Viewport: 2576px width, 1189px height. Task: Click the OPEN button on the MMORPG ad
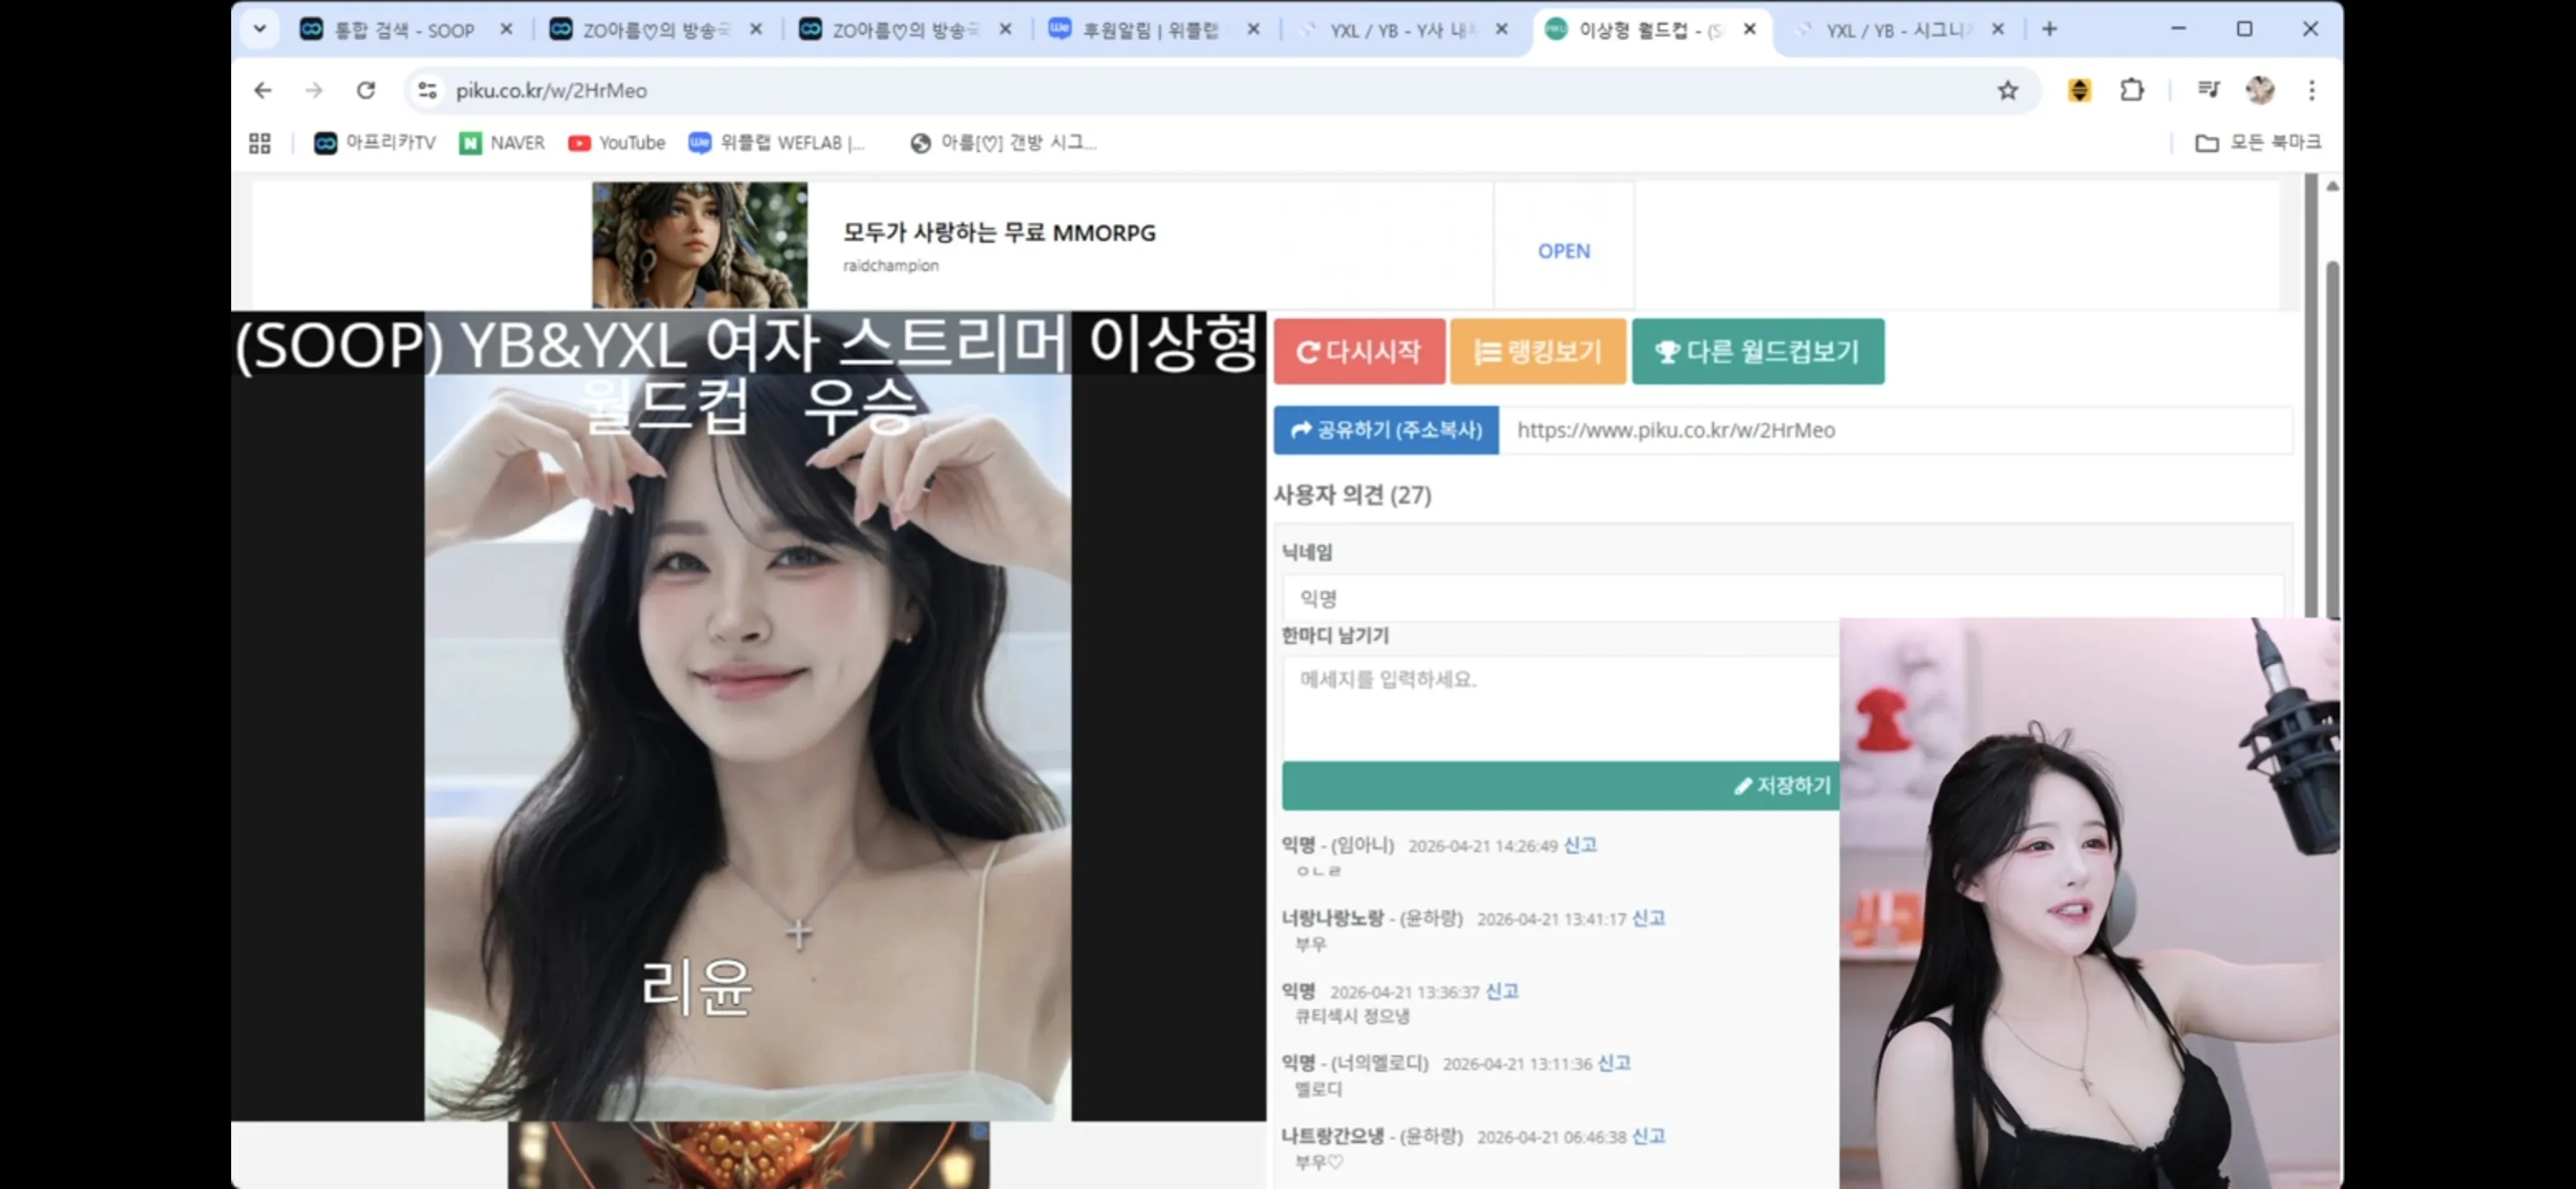(x=1563, y=251)
